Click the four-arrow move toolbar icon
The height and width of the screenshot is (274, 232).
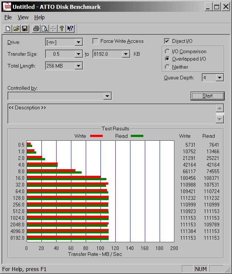click(x=53, y=28)
